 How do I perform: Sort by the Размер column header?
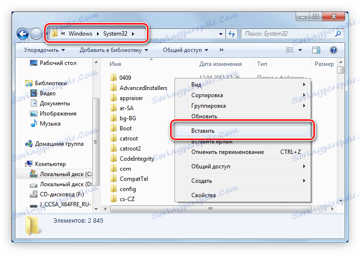[324, 64]
